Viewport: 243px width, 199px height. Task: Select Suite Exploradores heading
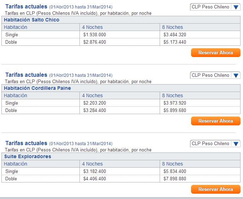(x=28, y=156)
